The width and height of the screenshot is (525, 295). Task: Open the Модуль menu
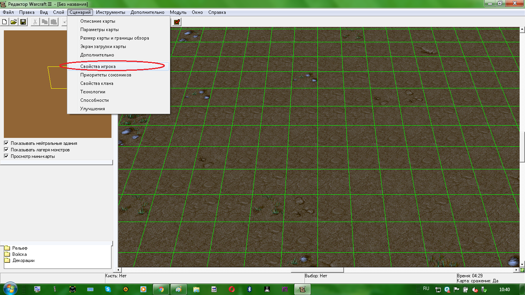[x=178, y=12]
